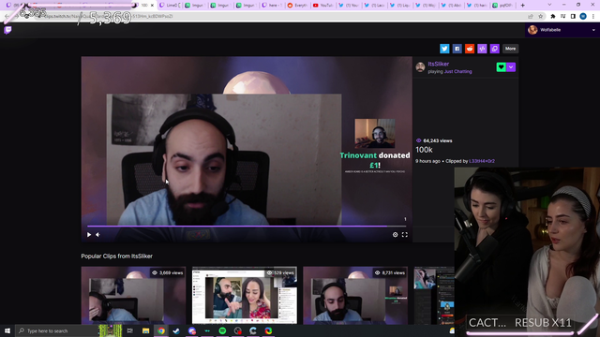Share the clip on Twitter

(x=444, y=49)
